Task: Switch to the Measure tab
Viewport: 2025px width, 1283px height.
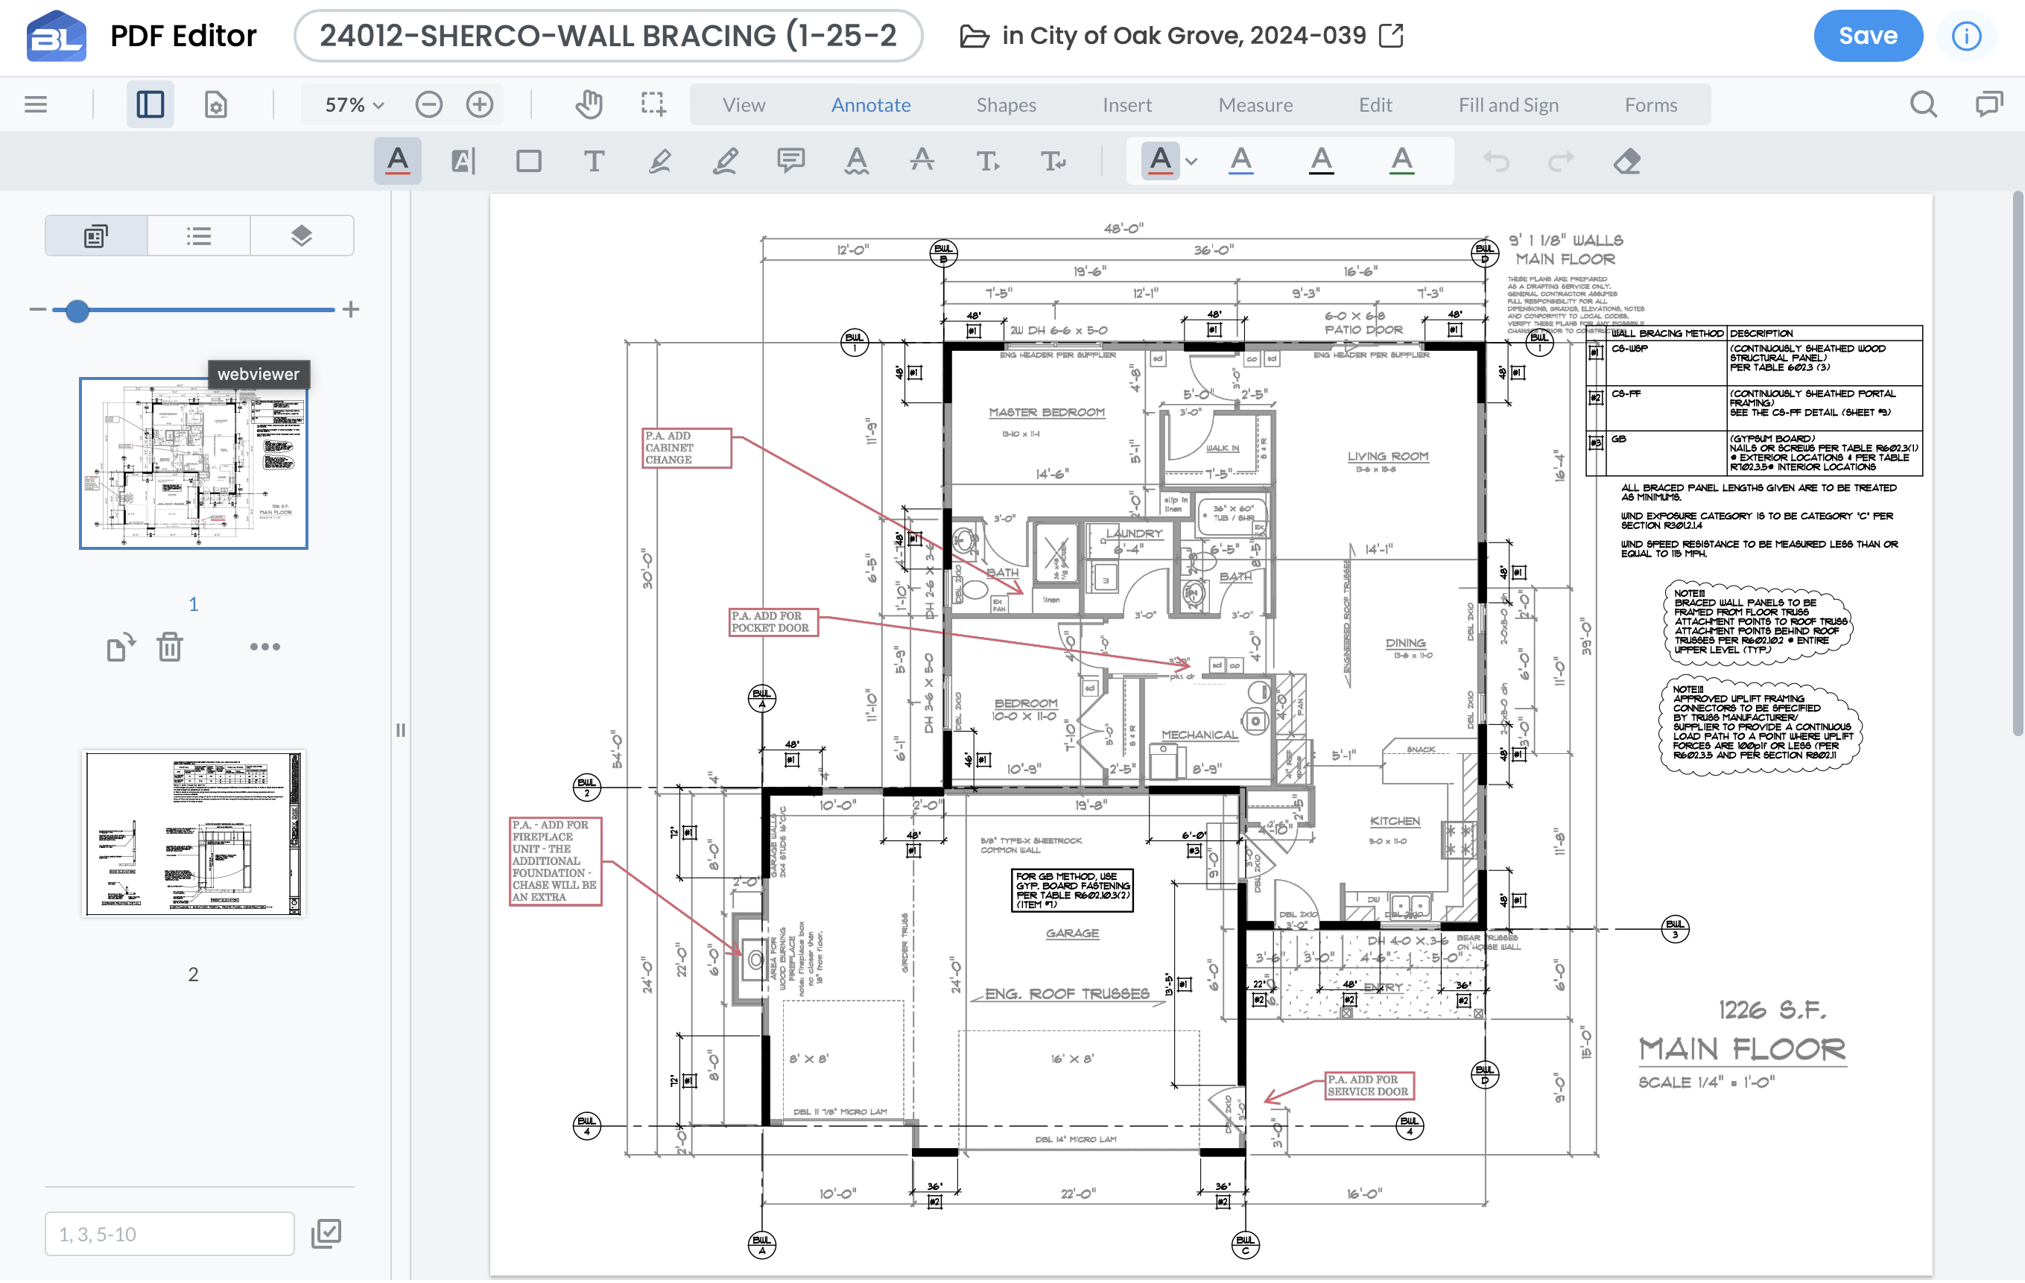Action: tap(1255, 104)
